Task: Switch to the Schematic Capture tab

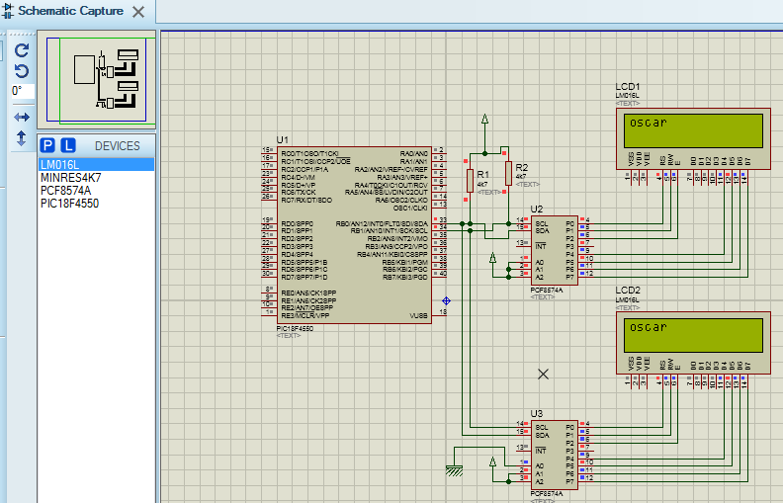Action: pos(70,11)
